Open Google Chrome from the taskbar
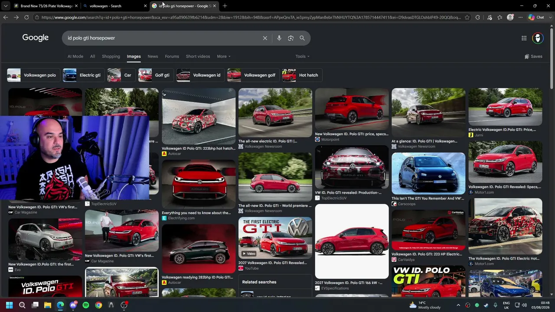The image size is (555, 312). (98, 305)
